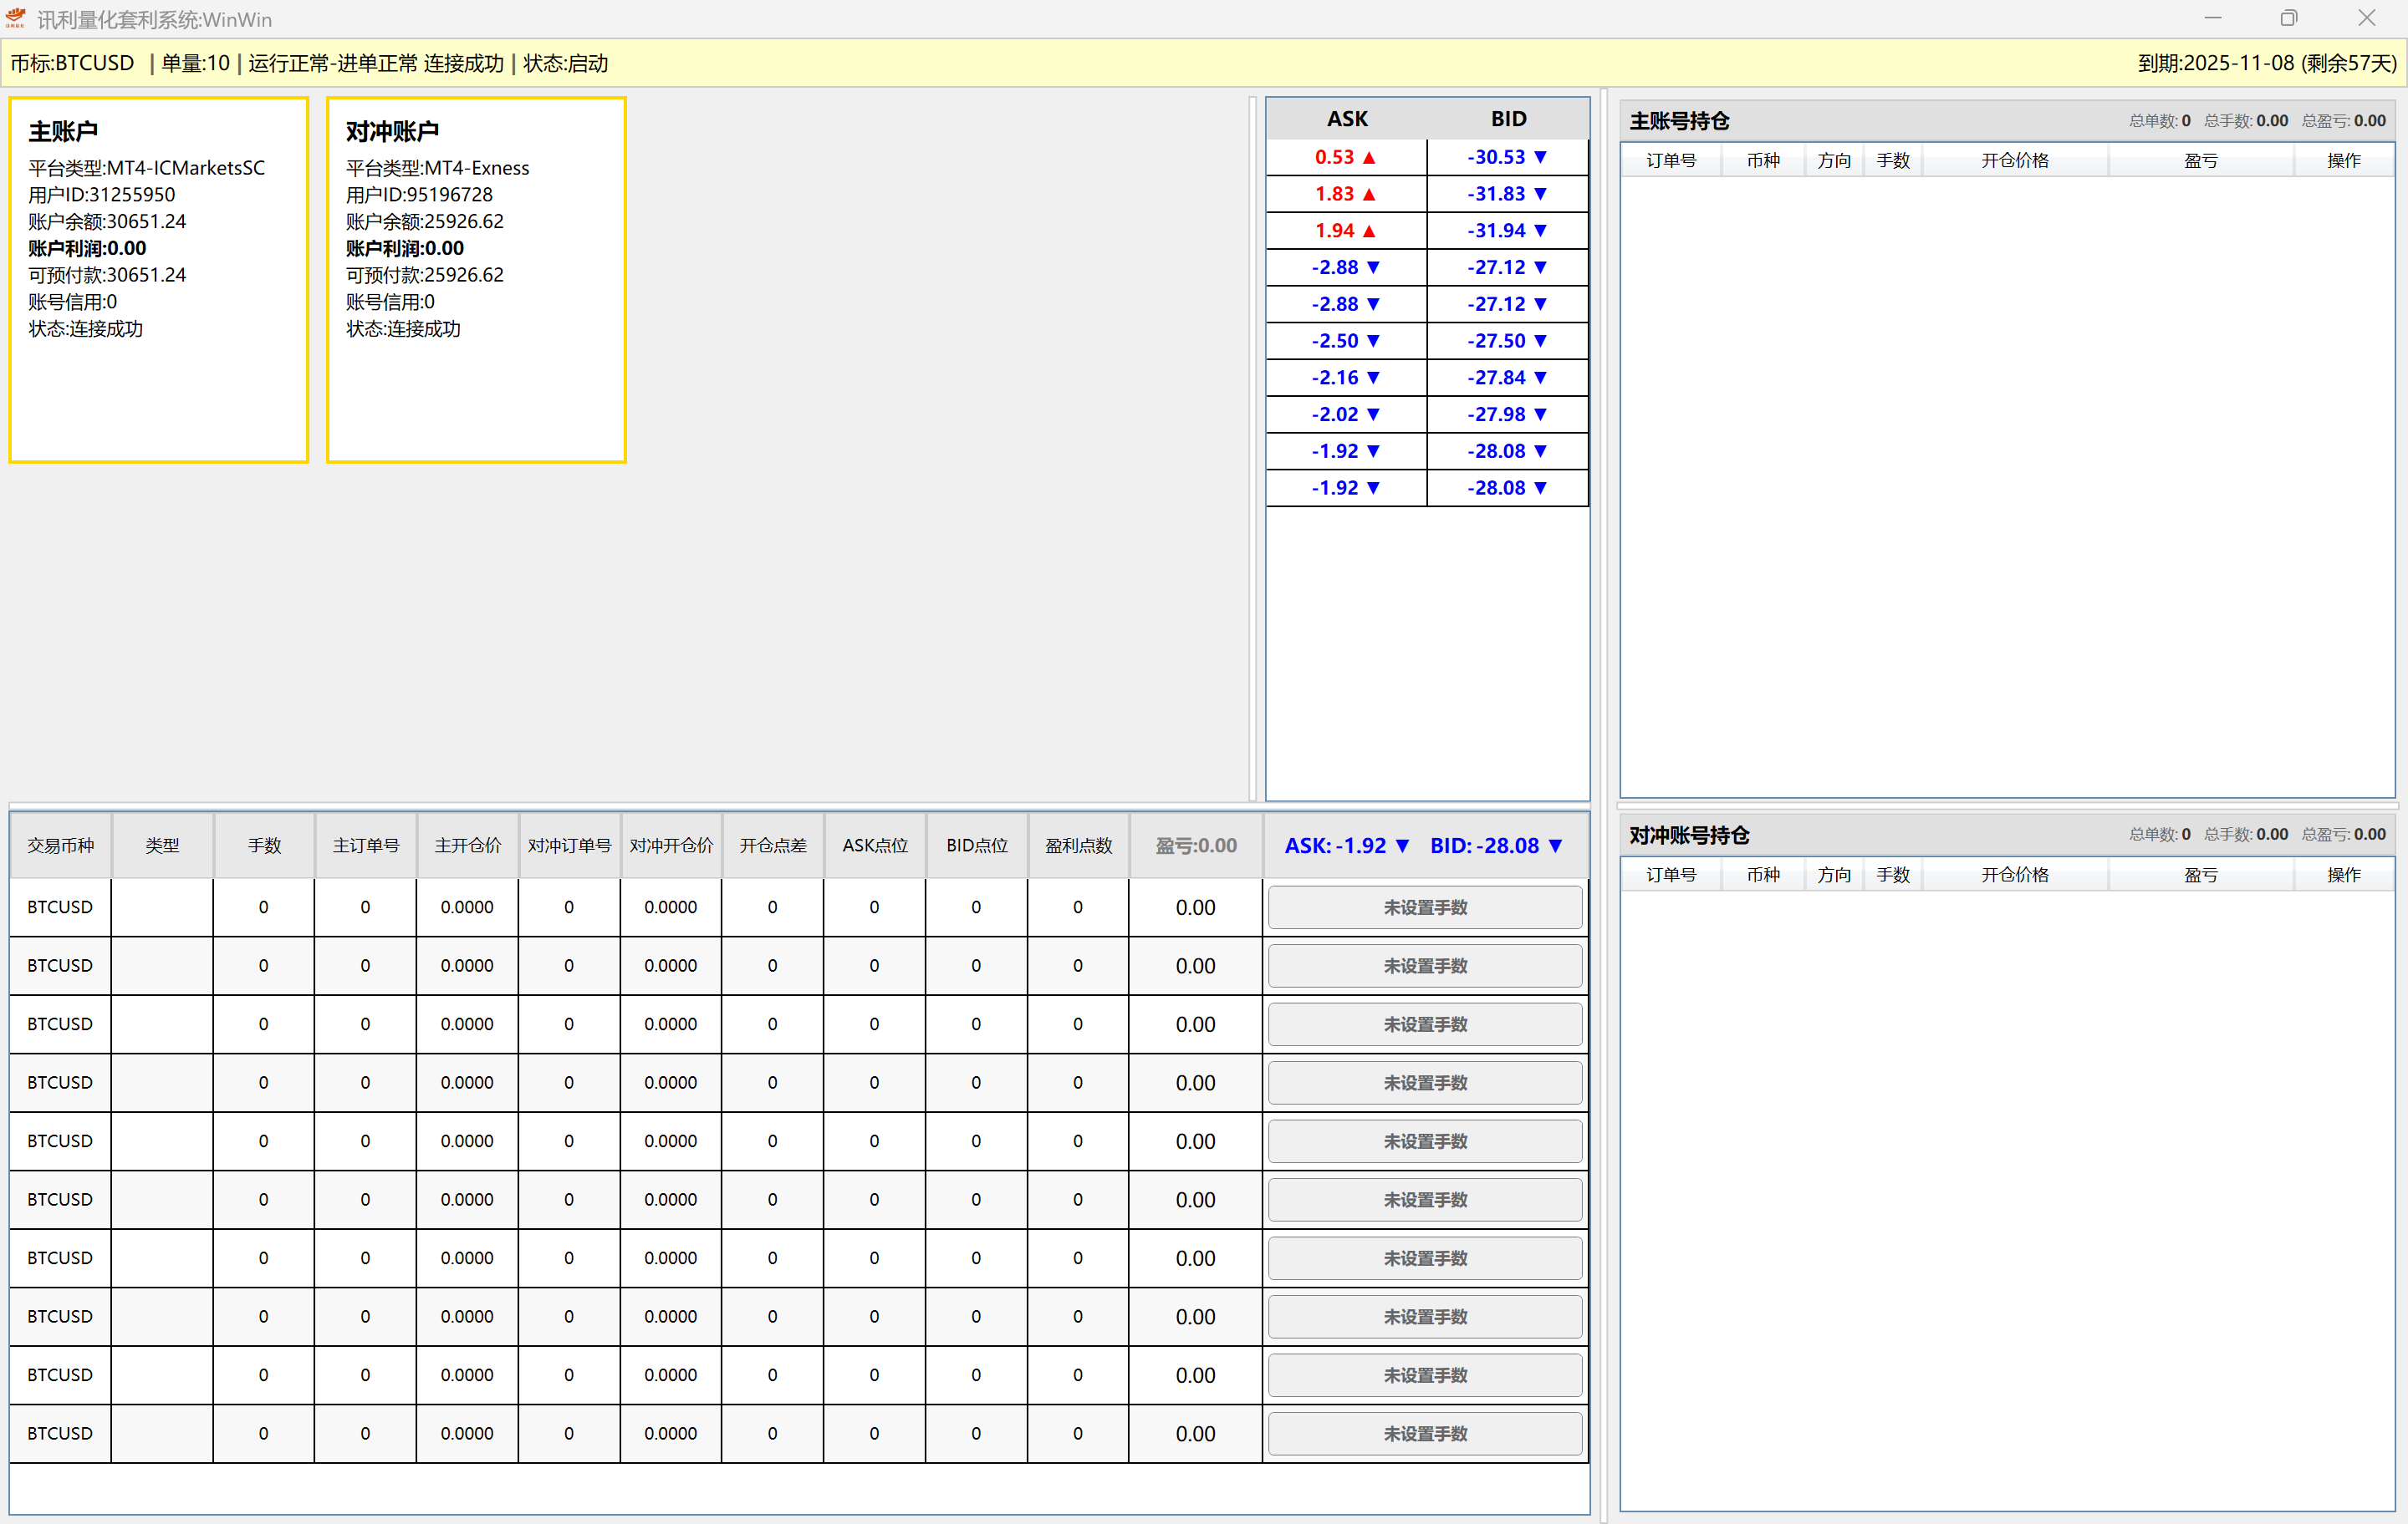Click the blue down arrow beside -2.50
Viewport: 2408px width, 1524px height.
pos(1373,341)
